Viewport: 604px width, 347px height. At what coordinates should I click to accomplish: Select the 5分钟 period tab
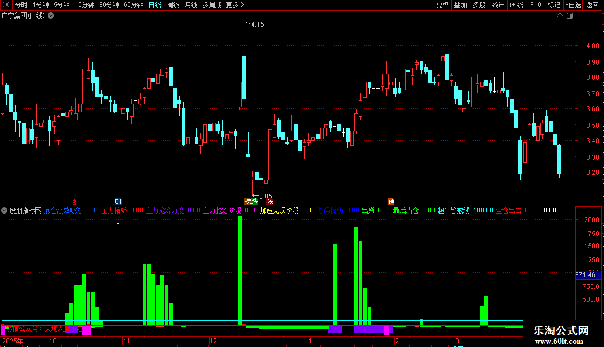pyautogui.click(x=61, y=5)
